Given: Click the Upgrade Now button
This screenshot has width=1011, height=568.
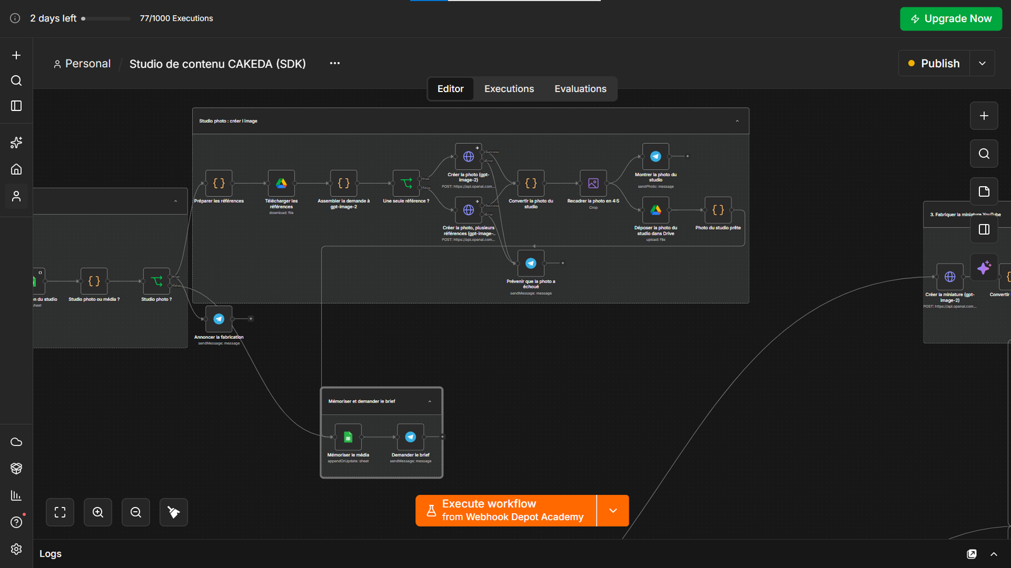Looking at the screenshot, I should [x=951, y=19].
